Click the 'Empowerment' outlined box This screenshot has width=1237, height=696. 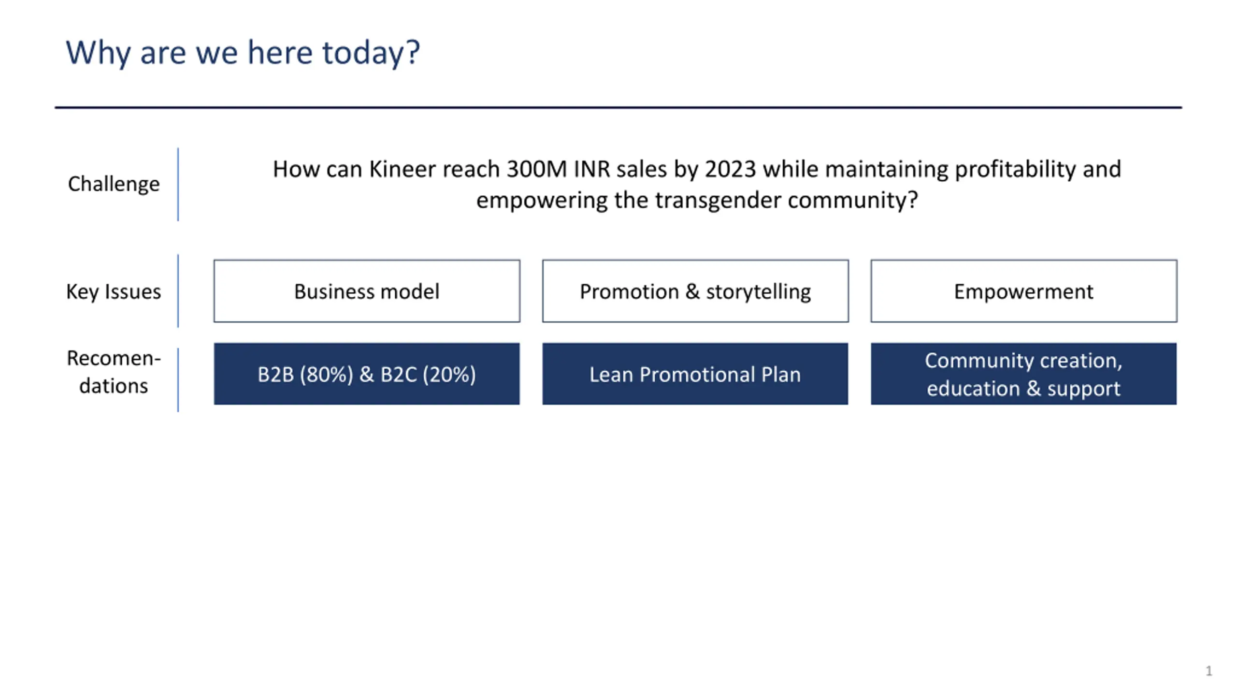1024,291
